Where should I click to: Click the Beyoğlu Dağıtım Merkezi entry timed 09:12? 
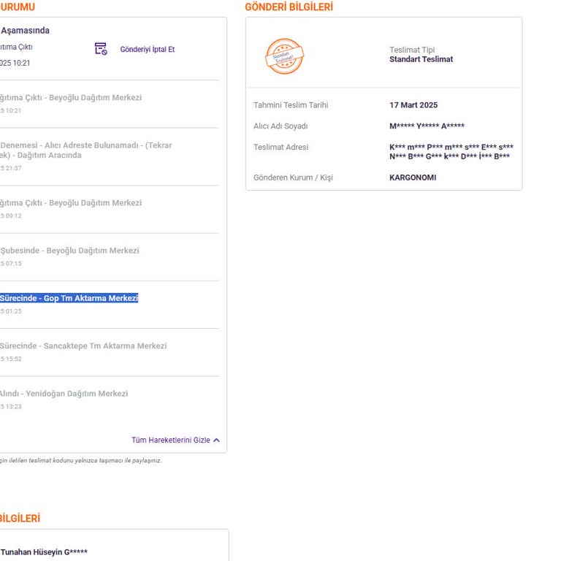pyautogui.click(x=71, y=202)
